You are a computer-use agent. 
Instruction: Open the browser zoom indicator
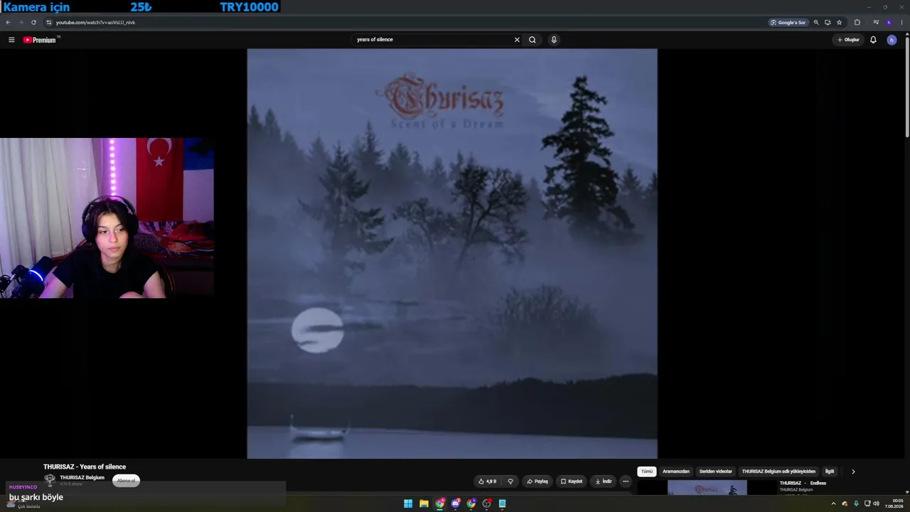point(816,22)
